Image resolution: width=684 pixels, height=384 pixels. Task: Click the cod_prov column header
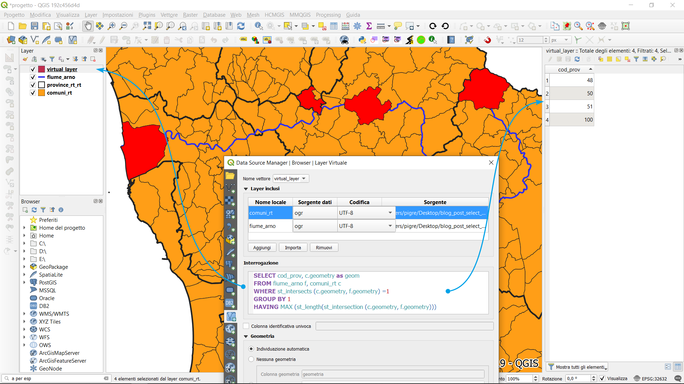pos(569,69)
